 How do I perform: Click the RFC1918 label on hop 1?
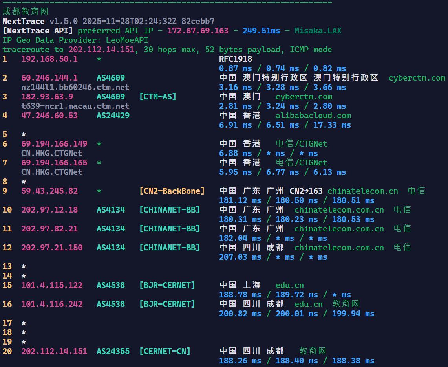(x=236, y=59)
